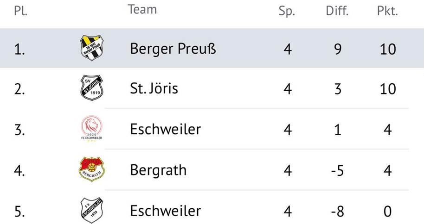Click the Falke Bergrath red-yellow crest
424x224 pixels.
(92, 169)
